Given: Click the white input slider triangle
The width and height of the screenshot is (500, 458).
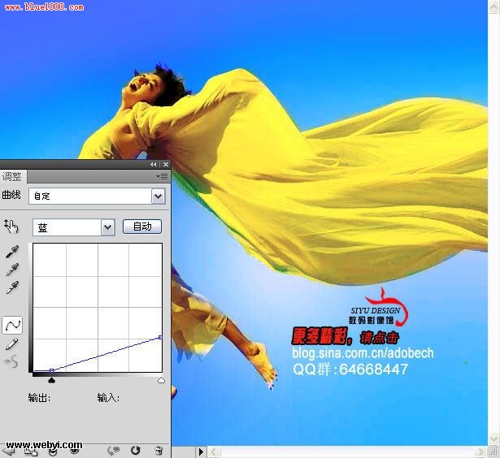Looking at the screenshot, I should point(161,380).
